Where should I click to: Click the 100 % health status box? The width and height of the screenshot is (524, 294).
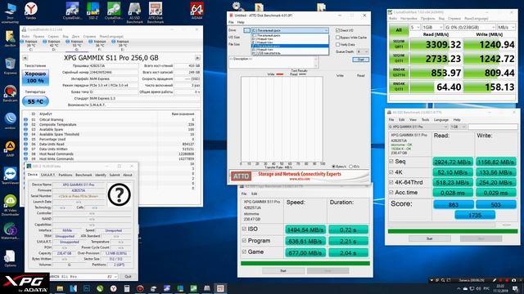click(35, 78)
